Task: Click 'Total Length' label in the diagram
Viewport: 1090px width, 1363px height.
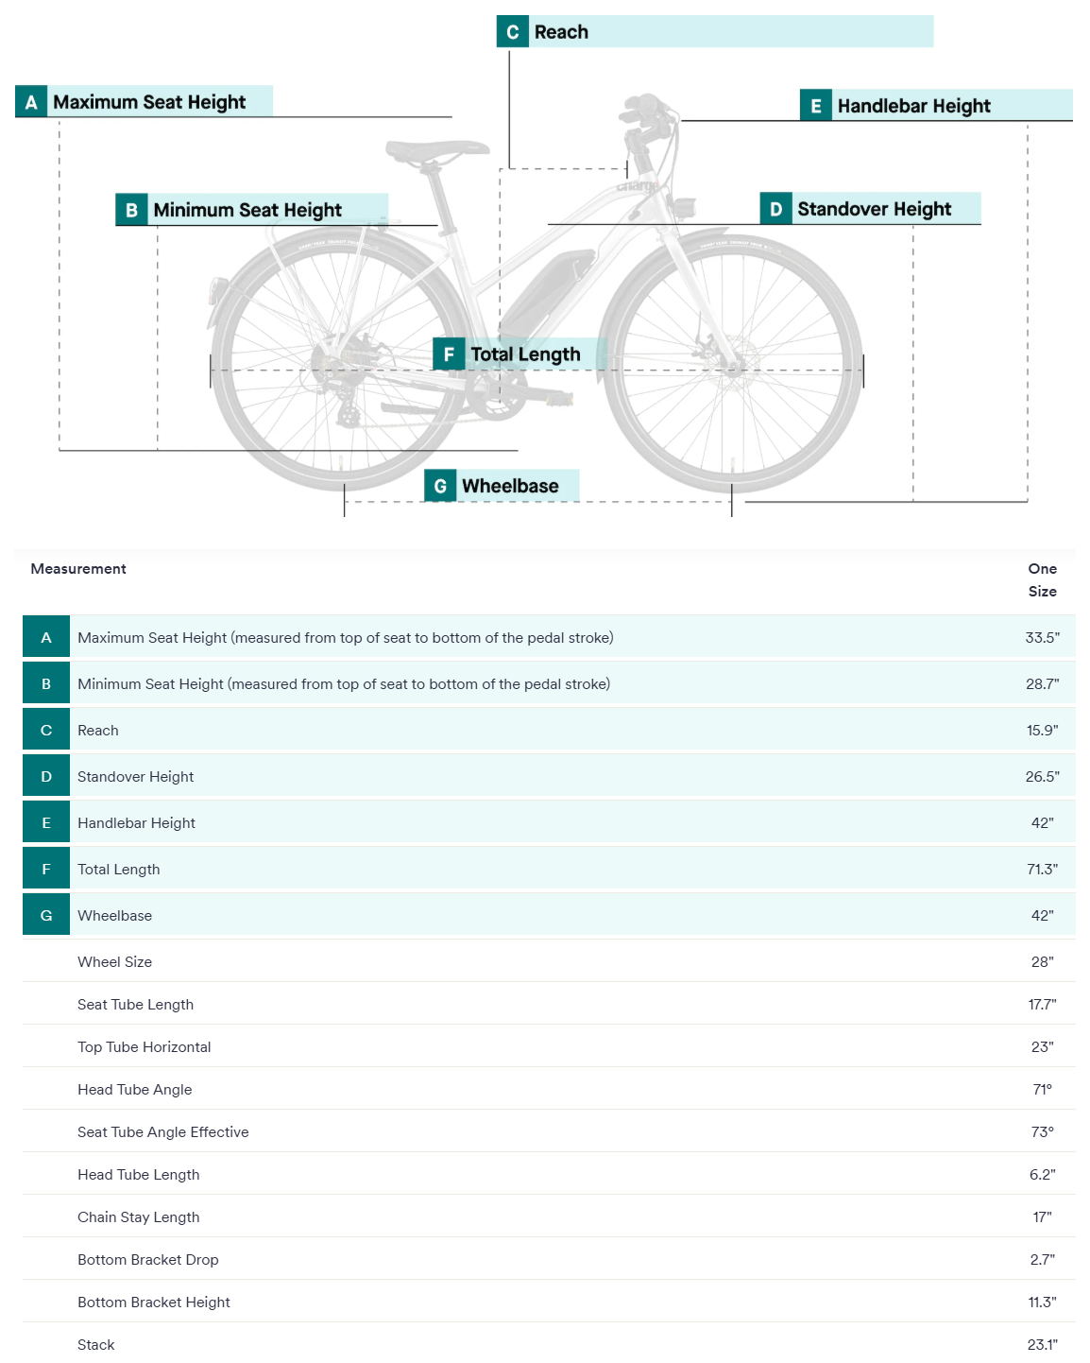Action: [526, 354]
